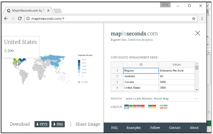Image resolution: width=213 pixels, height=134 pixels.
Task: Open the About footer link
Action: coord(194,128)
